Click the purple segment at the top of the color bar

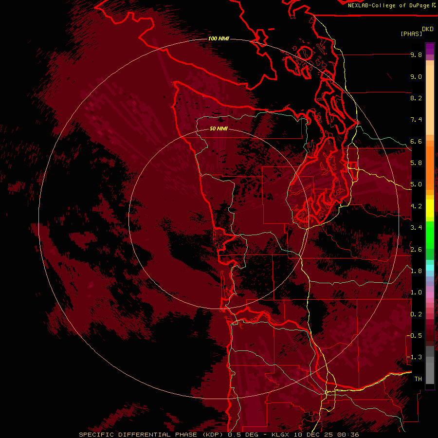[x=430, y=49]
